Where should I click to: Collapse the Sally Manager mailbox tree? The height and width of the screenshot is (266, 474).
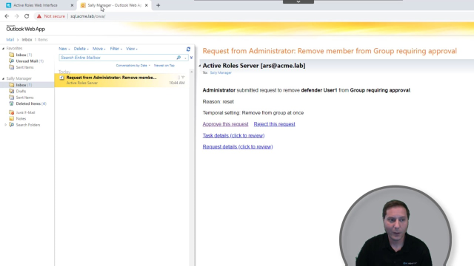point(3,78)
